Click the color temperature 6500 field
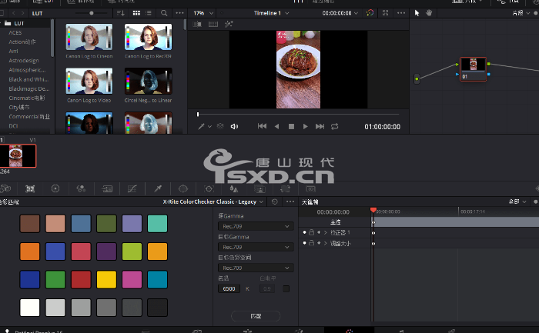The image size is (539, 333). [229, 288]
